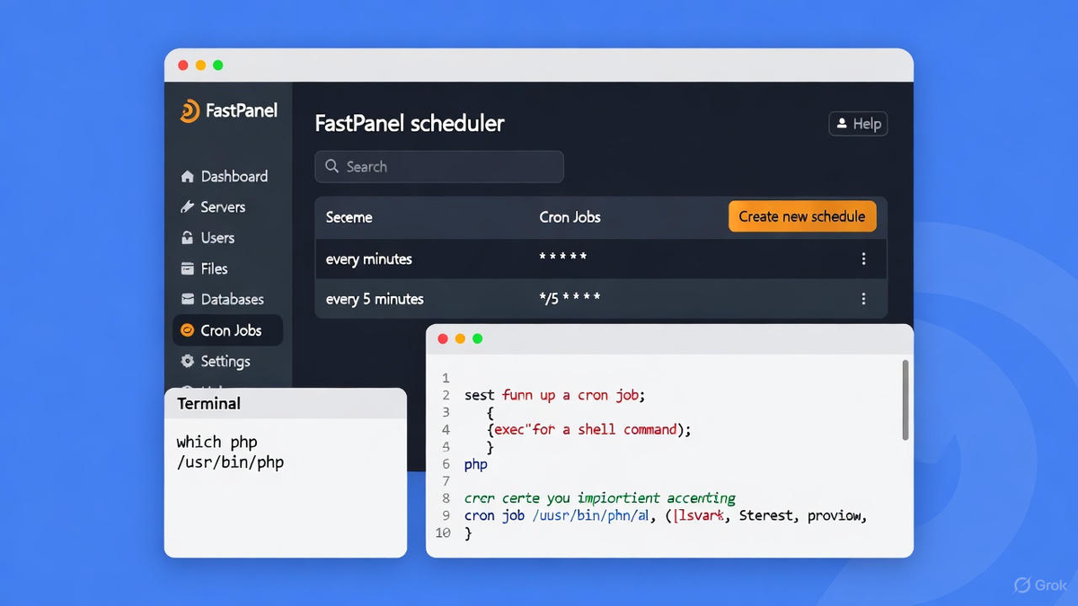Click the Help button
The image size is (1078, 606).
pos(858,124)
